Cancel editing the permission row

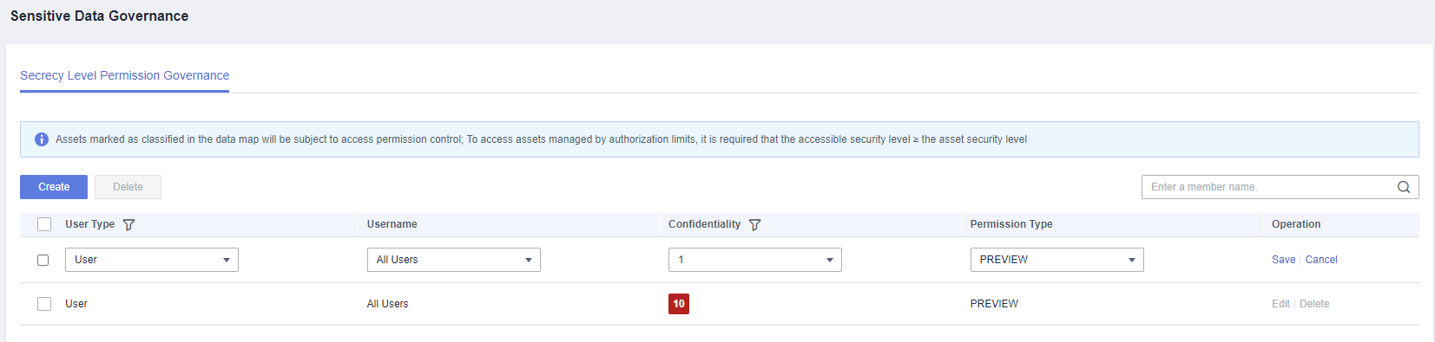point(1321,260)
